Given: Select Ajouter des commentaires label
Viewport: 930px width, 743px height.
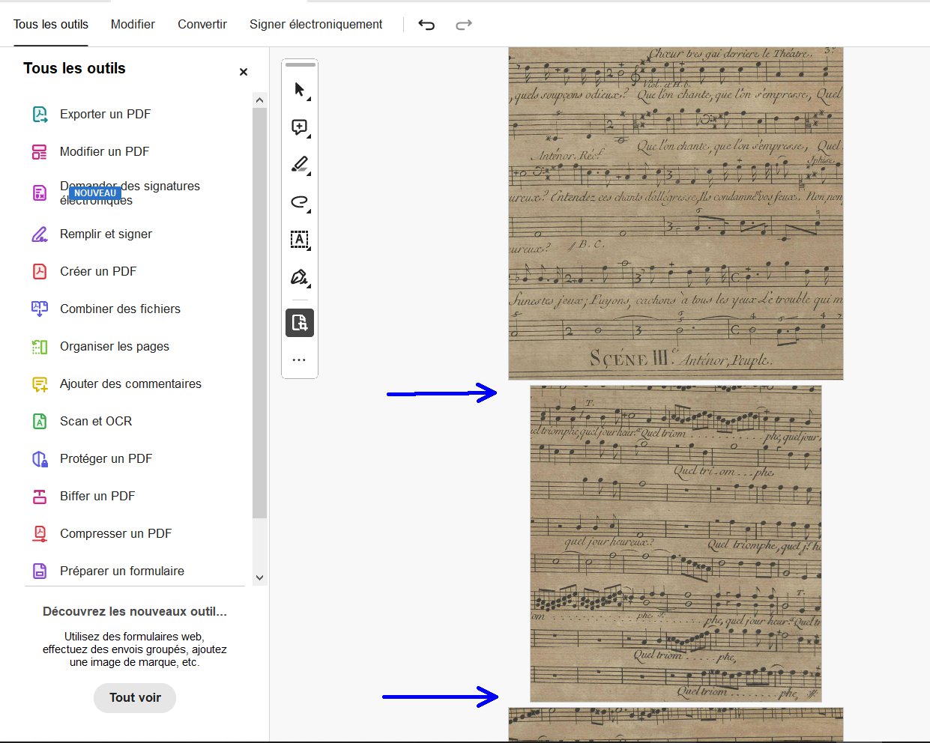Looking at the screenshot, I should (130, 383).
